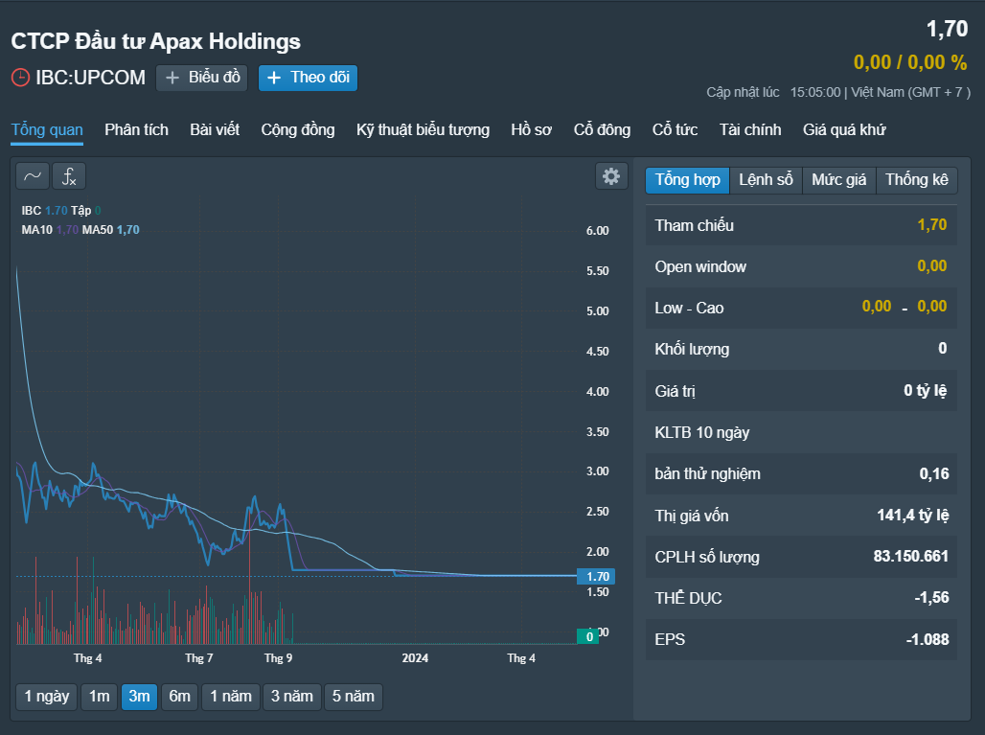Open the Cổ tức tab
This screenshot has width=985, height=735.
click(x=675, y=130)
